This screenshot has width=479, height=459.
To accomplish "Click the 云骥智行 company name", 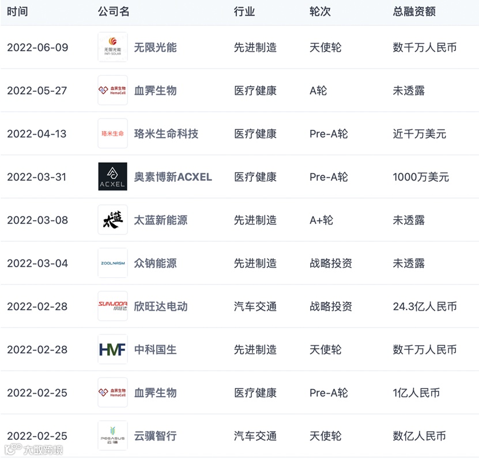I will click(x=155, y=436).
